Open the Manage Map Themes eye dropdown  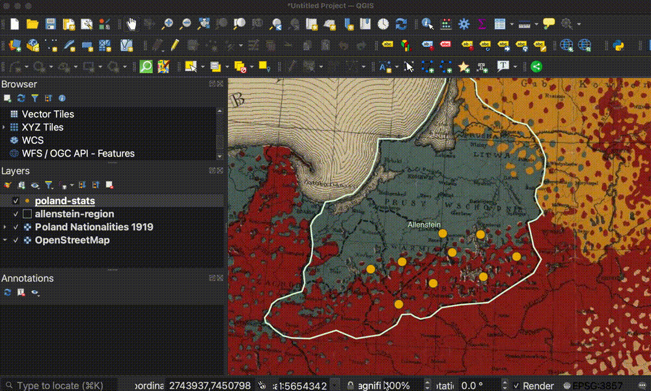pyautogui.click(x=35, y=185)
